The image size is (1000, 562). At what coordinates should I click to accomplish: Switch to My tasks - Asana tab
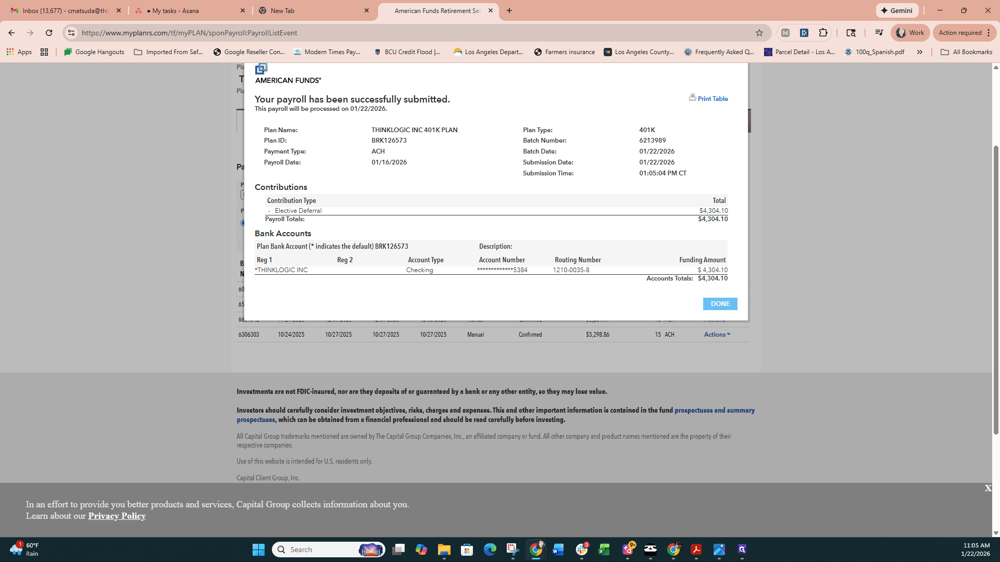click(190, 10)
